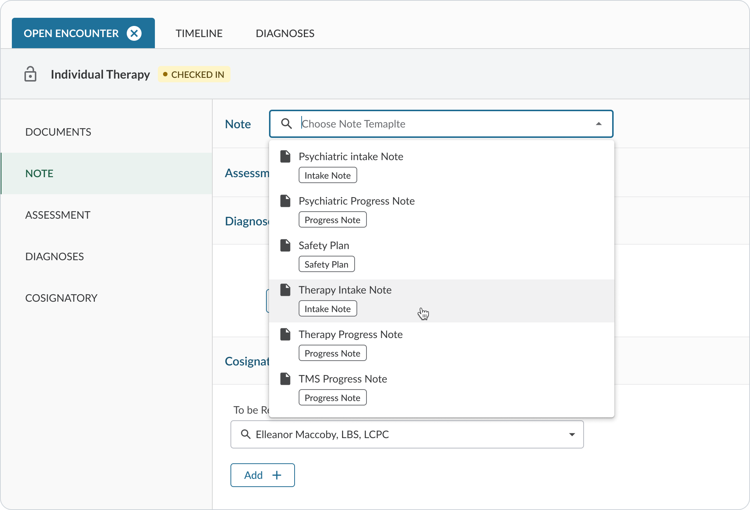
Task: Close the Open Encounter tab via X icon
Action: click(134, 33)
